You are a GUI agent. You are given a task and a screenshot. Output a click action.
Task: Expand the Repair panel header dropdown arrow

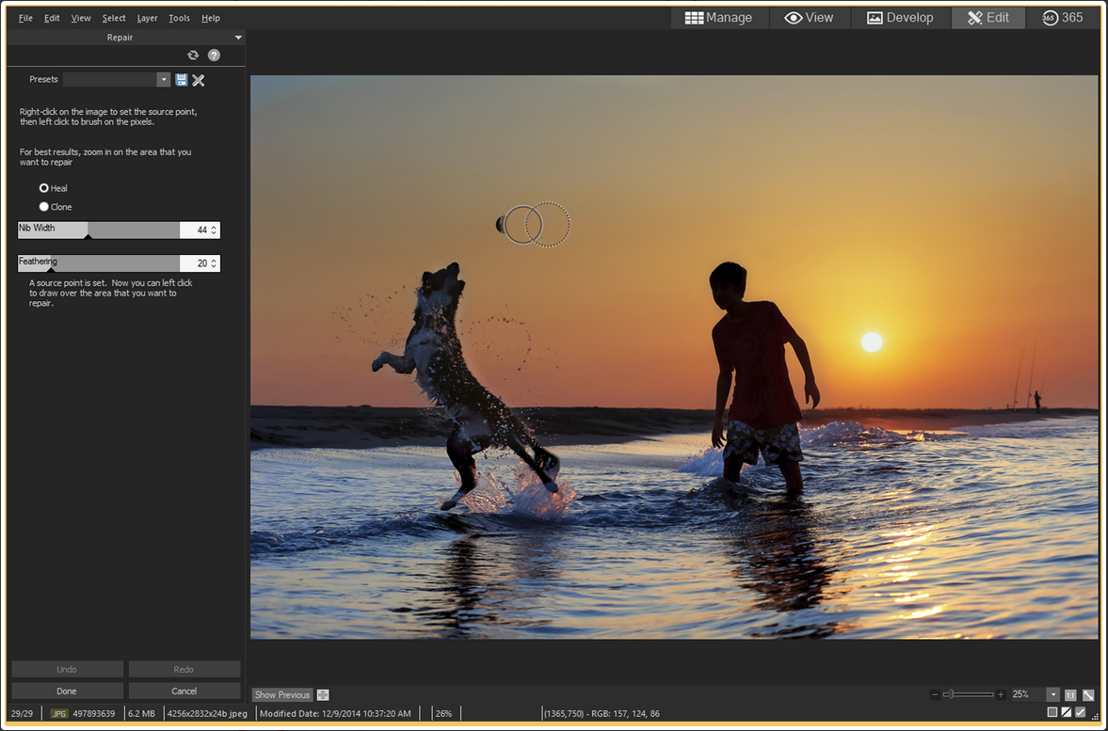tap(238, 38)
